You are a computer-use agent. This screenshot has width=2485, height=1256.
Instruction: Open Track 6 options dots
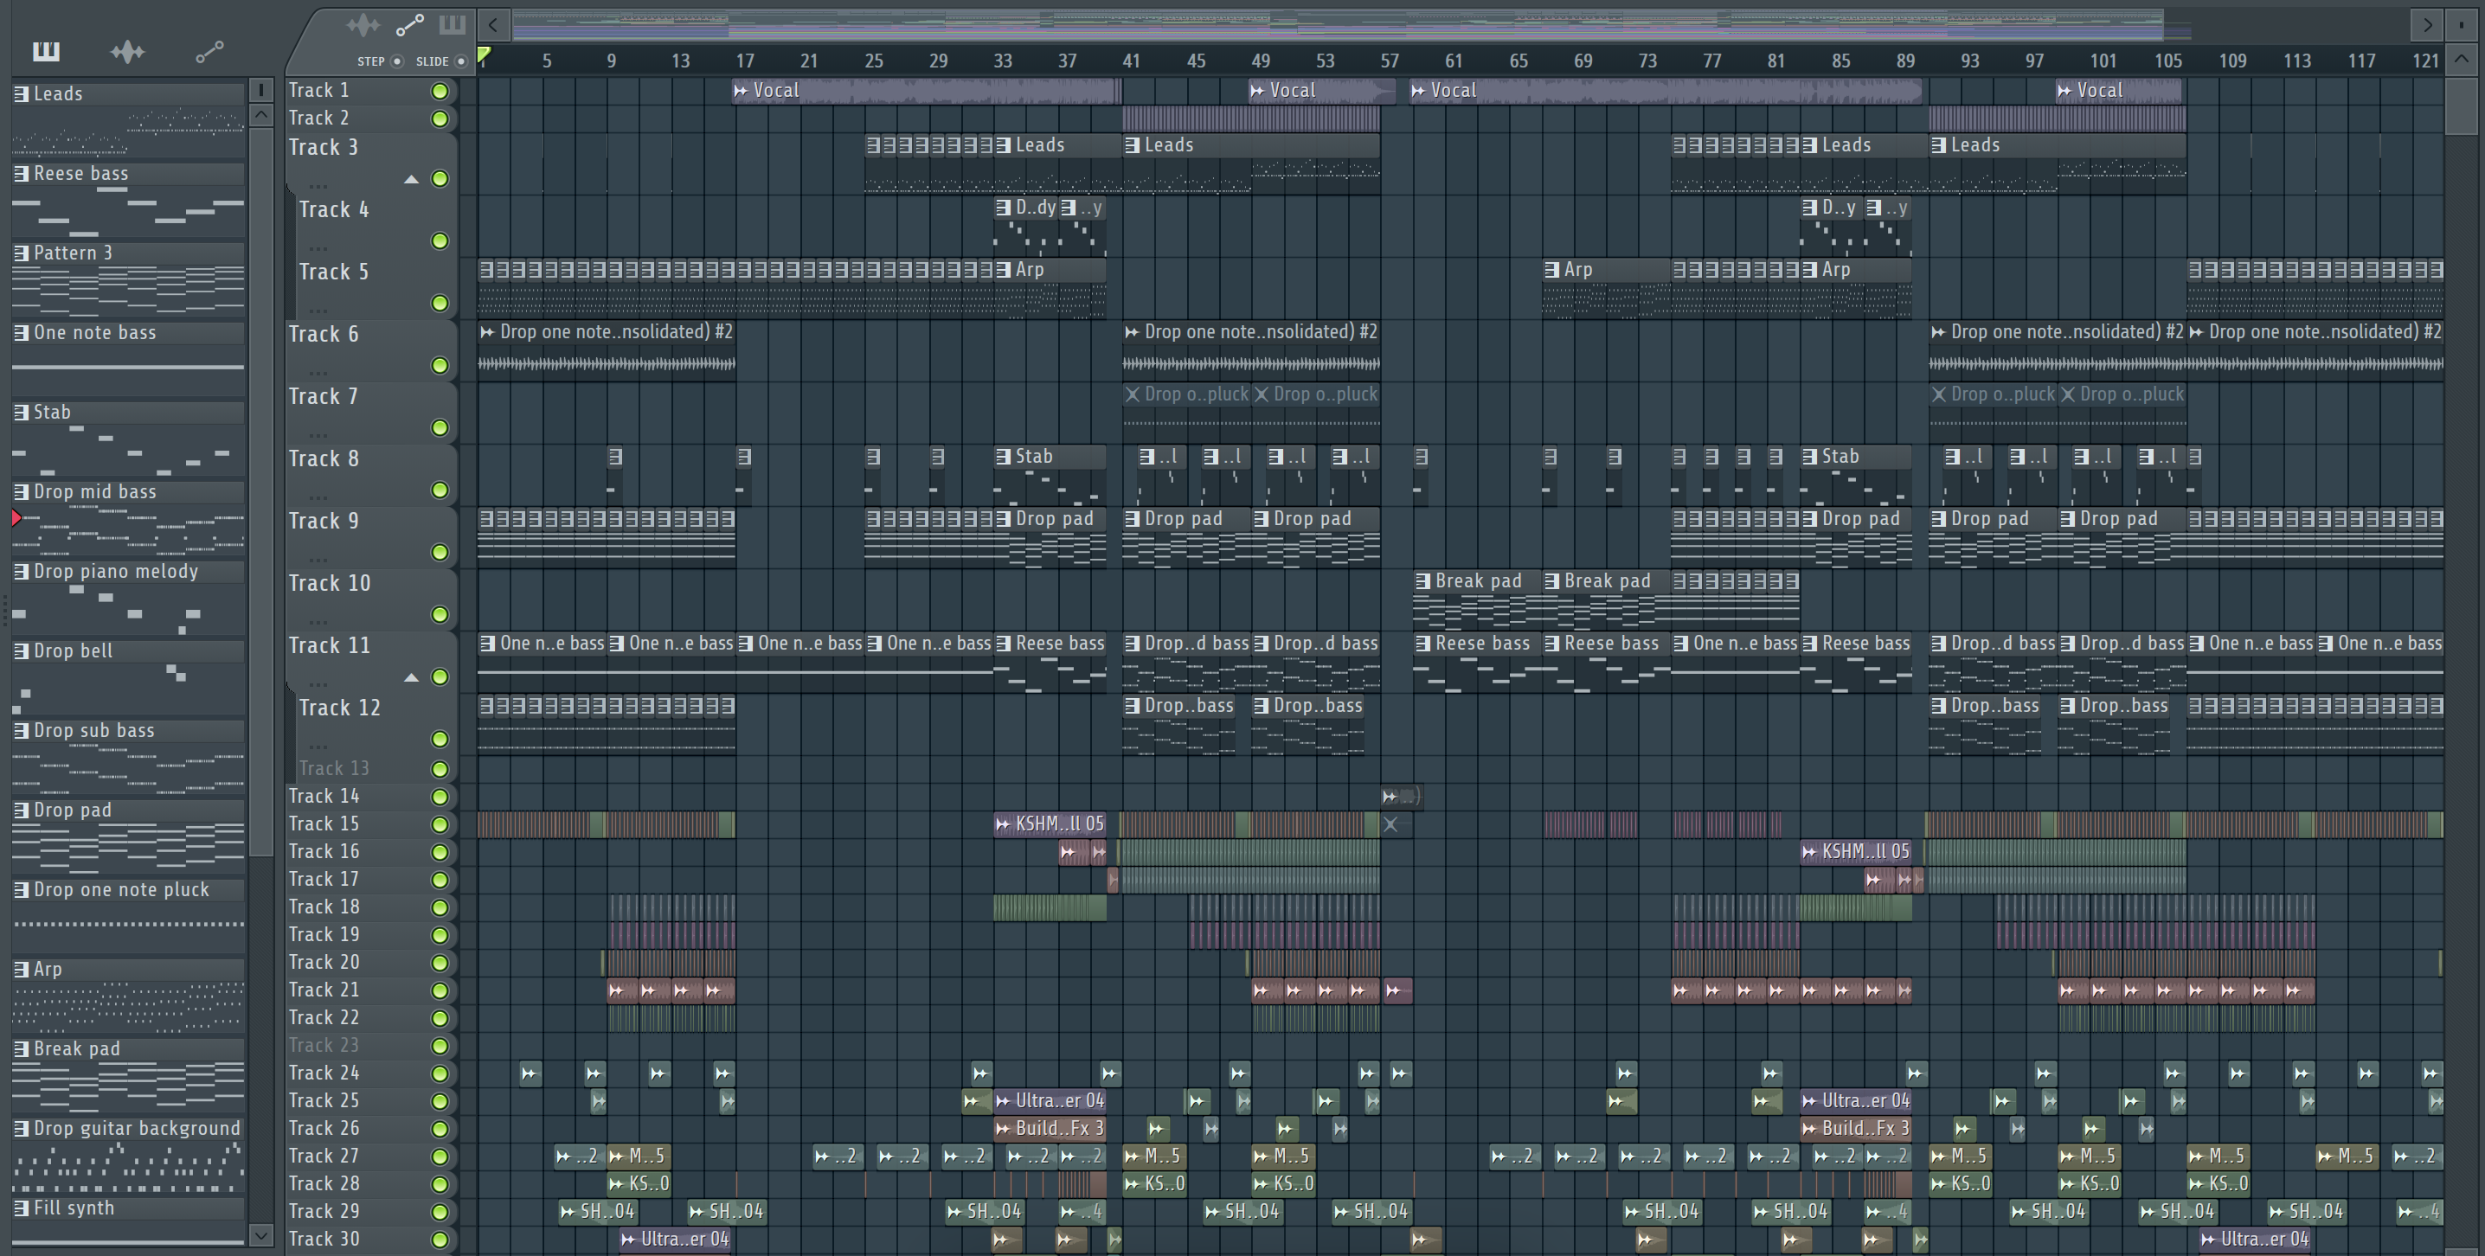(x=319, y=372)
